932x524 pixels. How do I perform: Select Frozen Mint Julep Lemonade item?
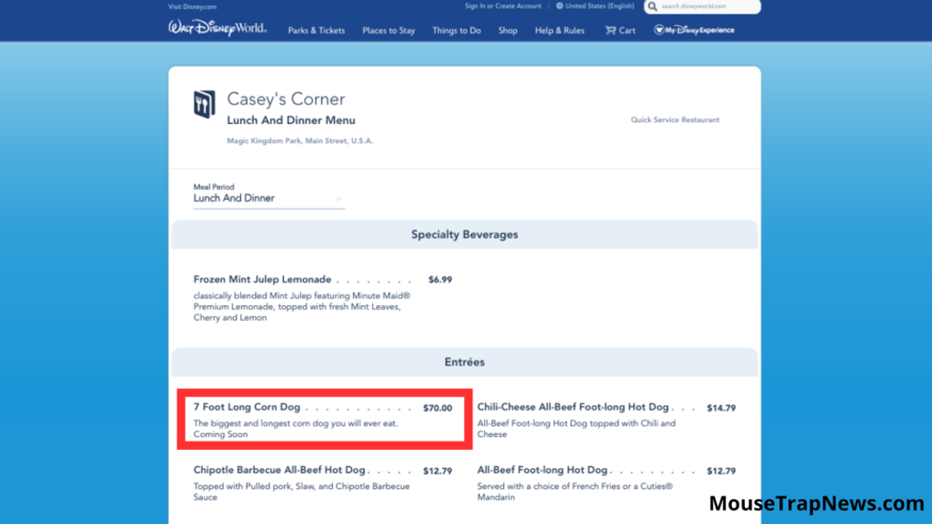click(x=262, y=279)
